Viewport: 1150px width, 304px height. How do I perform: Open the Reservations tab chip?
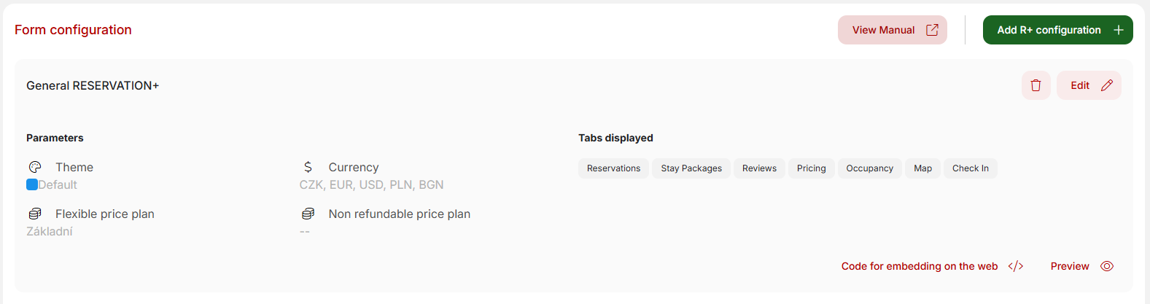(x=613, y=168)
